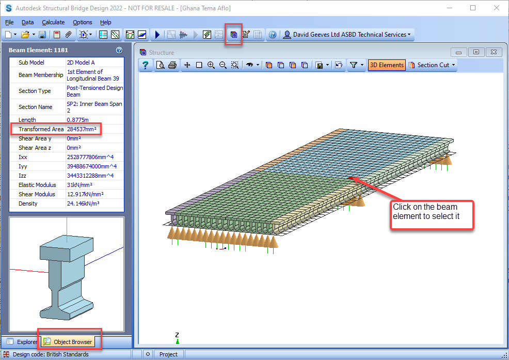Open the Data menu
The height and width of the screenshot is (360, 509).
point(27,22)
